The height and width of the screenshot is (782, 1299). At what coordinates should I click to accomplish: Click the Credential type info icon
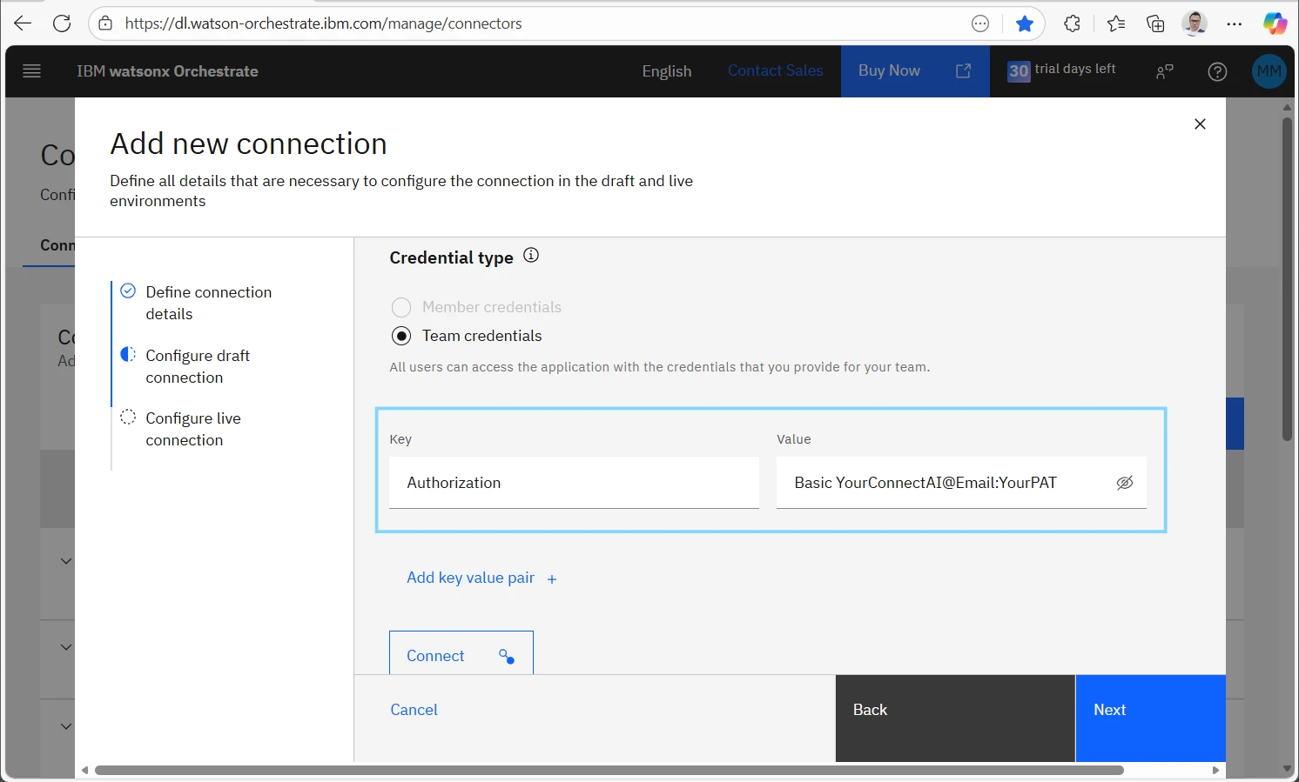[531, 256]
